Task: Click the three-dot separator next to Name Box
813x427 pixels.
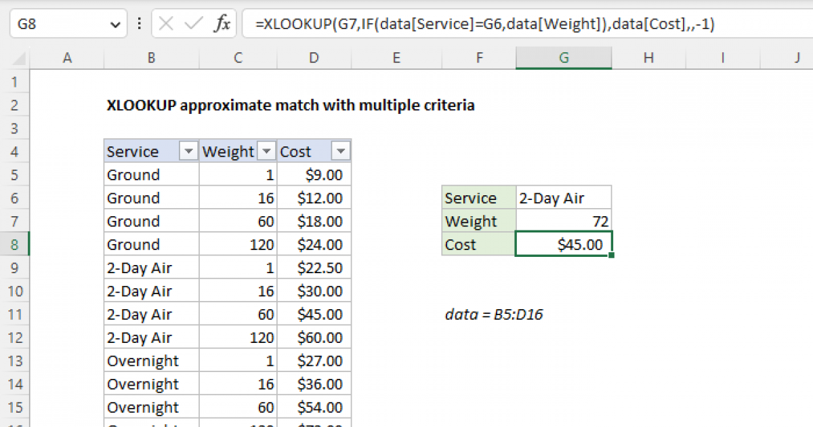Action: (139, 23)
